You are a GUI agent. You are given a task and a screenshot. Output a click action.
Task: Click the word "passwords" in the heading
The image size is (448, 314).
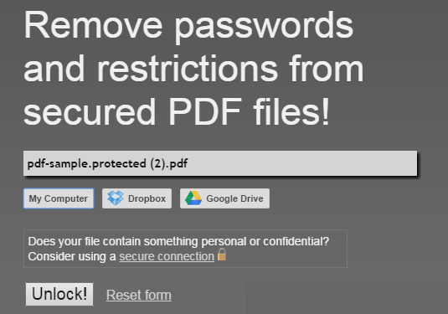[264, 28]
